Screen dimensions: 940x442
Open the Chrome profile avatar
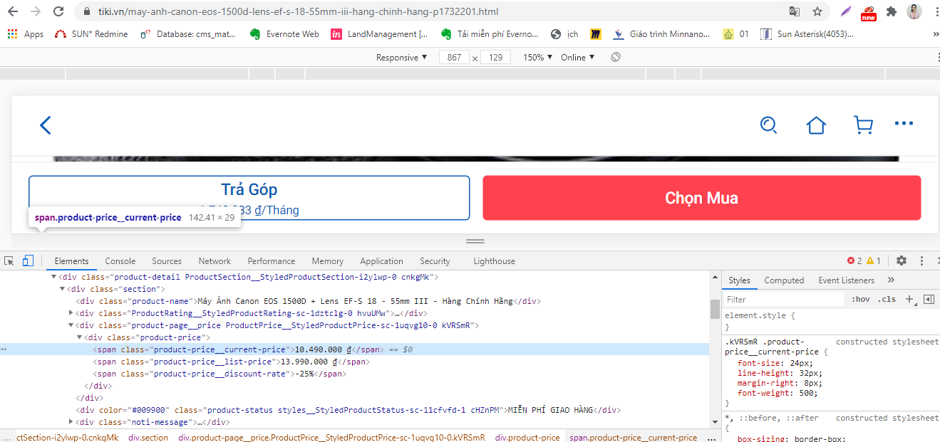click(914, 11)
